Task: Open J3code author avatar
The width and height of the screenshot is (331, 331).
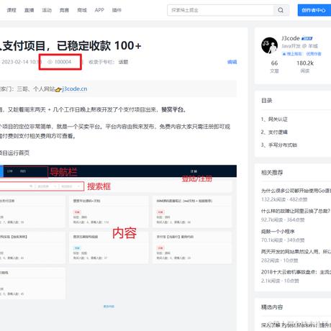Action: pyautogui.click(x=269, y=45)
